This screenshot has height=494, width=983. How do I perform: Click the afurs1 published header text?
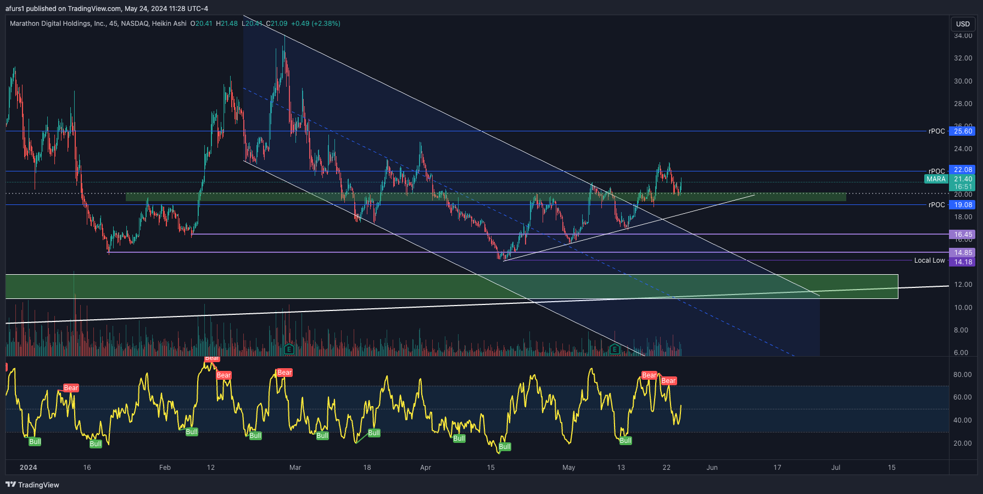(107, 8)
